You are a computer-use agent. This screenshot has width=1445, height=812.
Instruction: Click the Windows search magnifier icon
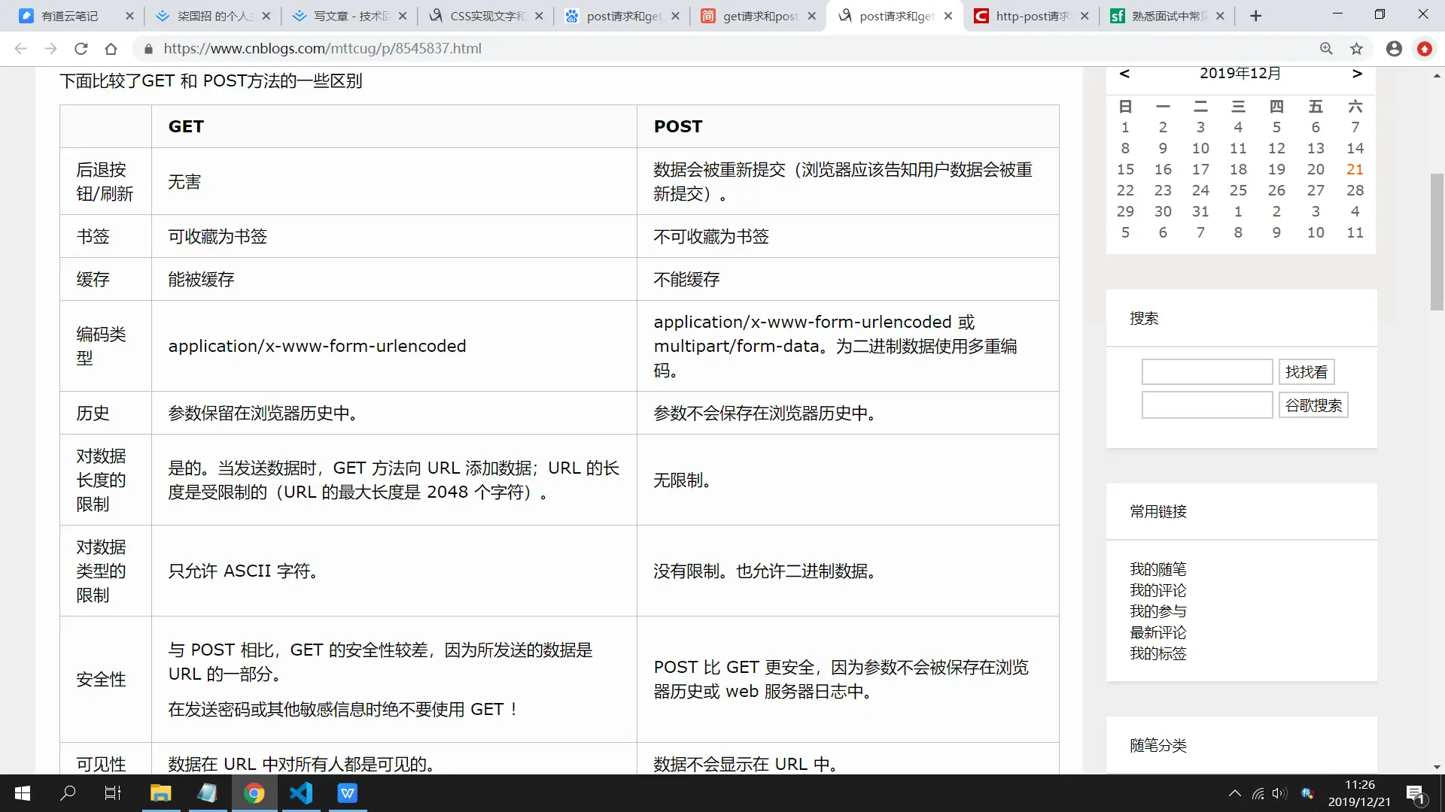pyautogui.click(x=68, y=793)
